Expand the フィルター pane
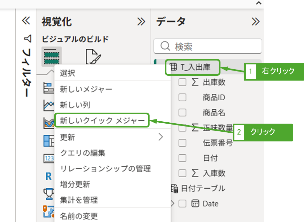 26,21
